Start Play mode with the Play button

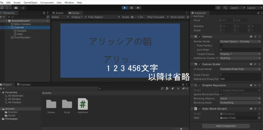click(x=125, y=8)
